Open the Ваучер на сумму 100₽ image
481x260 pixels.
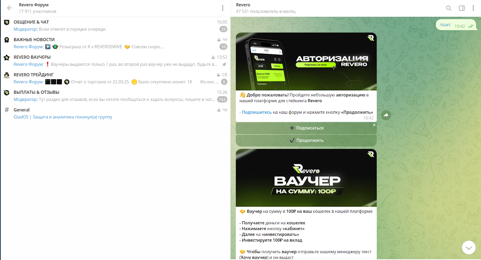[306, 178]
